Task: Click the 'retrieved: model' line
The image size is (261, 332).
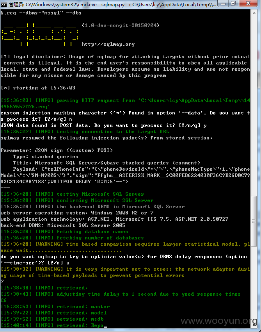Action: tap(54, 313)
